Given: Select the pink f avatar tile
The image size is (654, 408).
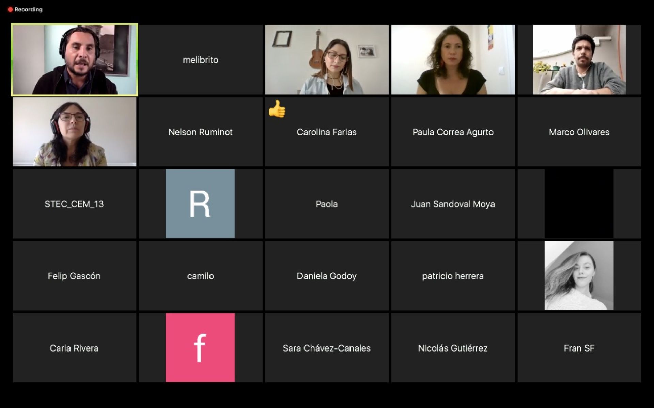Looking at the screenshot, I should (200, 348).
